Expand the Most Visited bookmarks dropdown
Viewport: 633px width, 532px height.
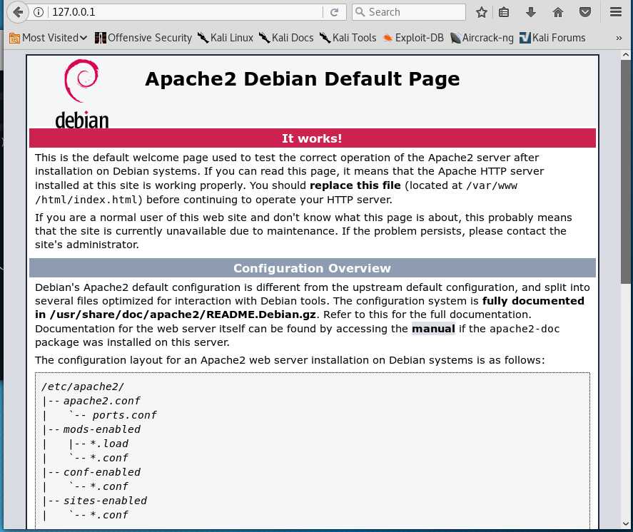click(x=48, y=38)
